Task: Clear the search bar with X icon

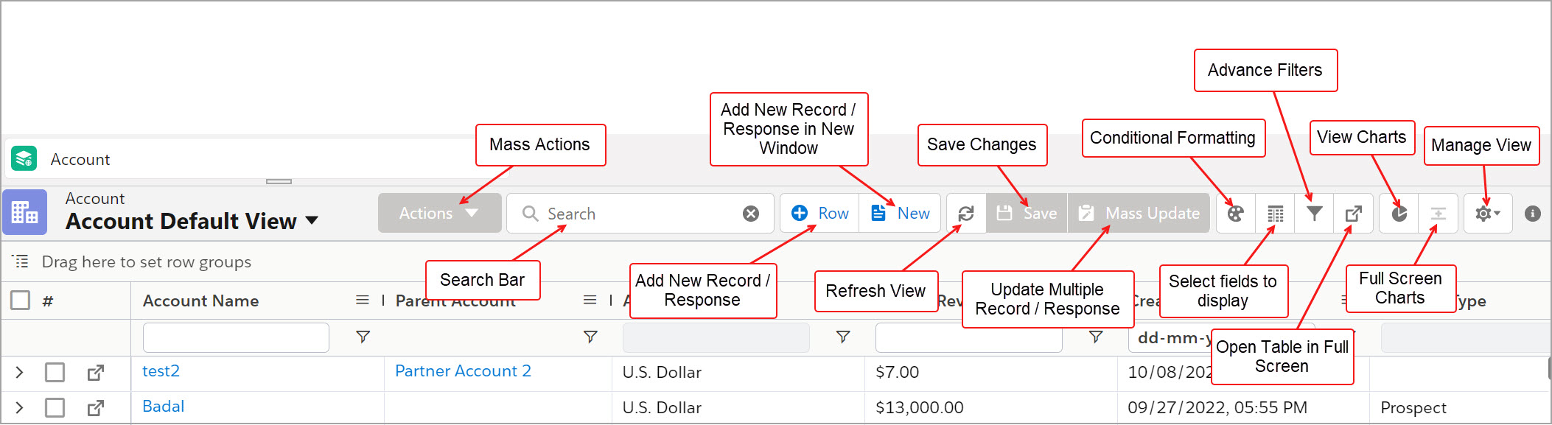Action: pos(750,214)
